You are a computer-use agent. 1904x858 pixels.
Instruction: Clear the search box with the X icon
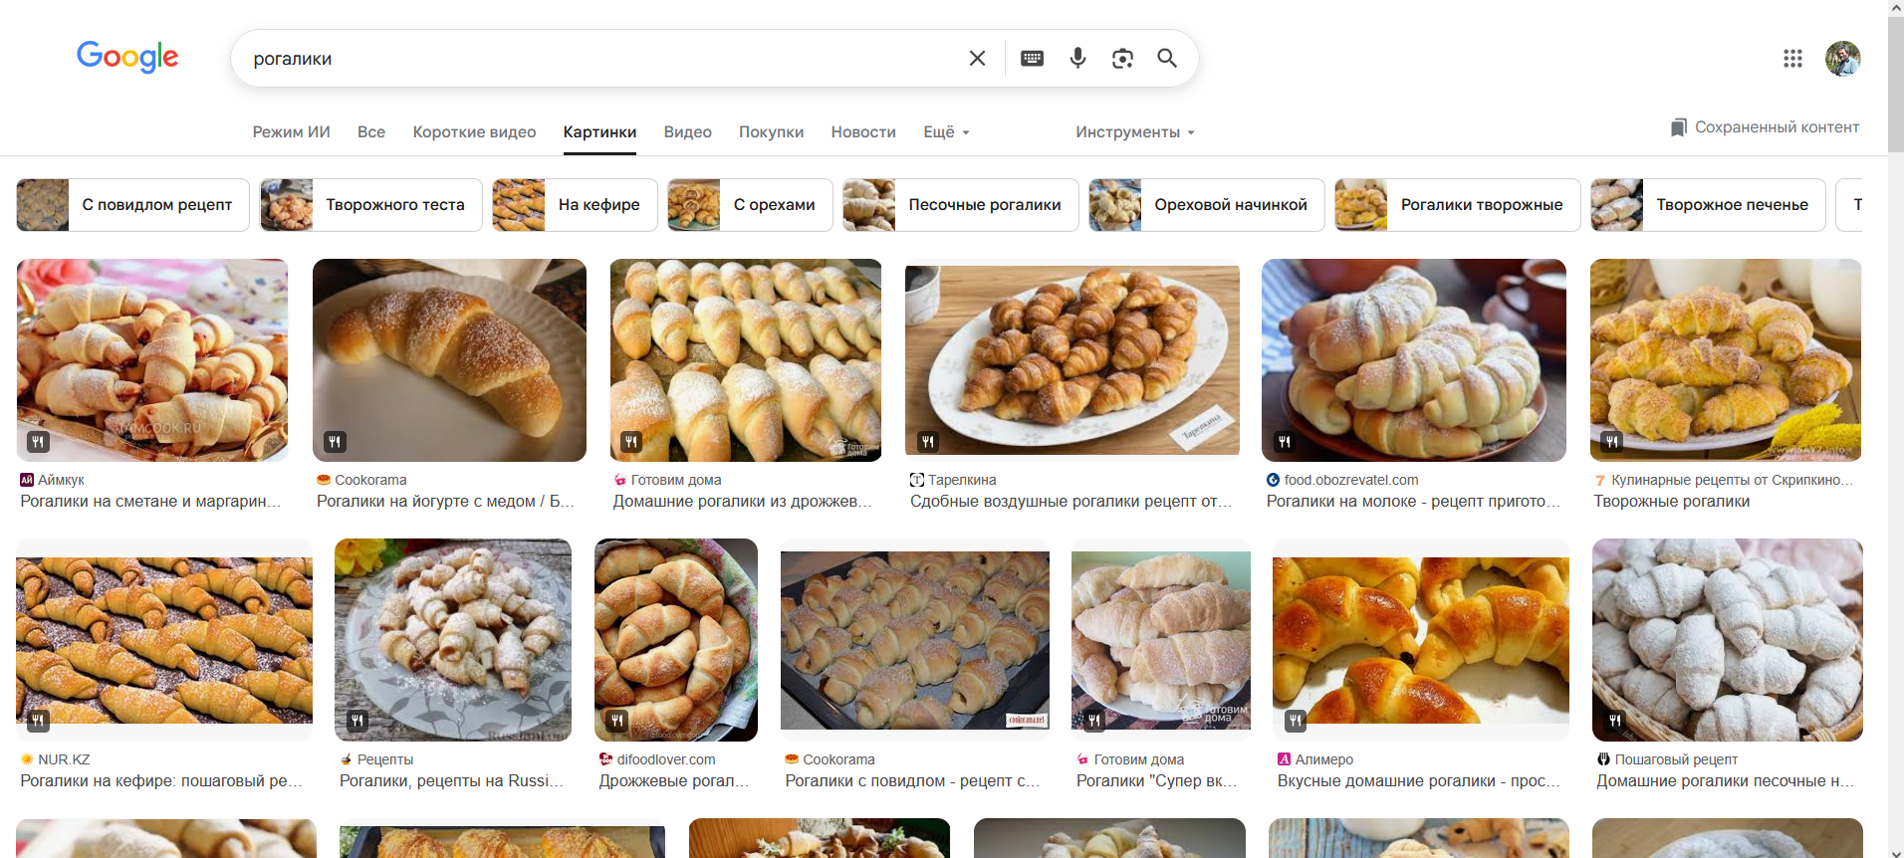[x=977, y=59]
